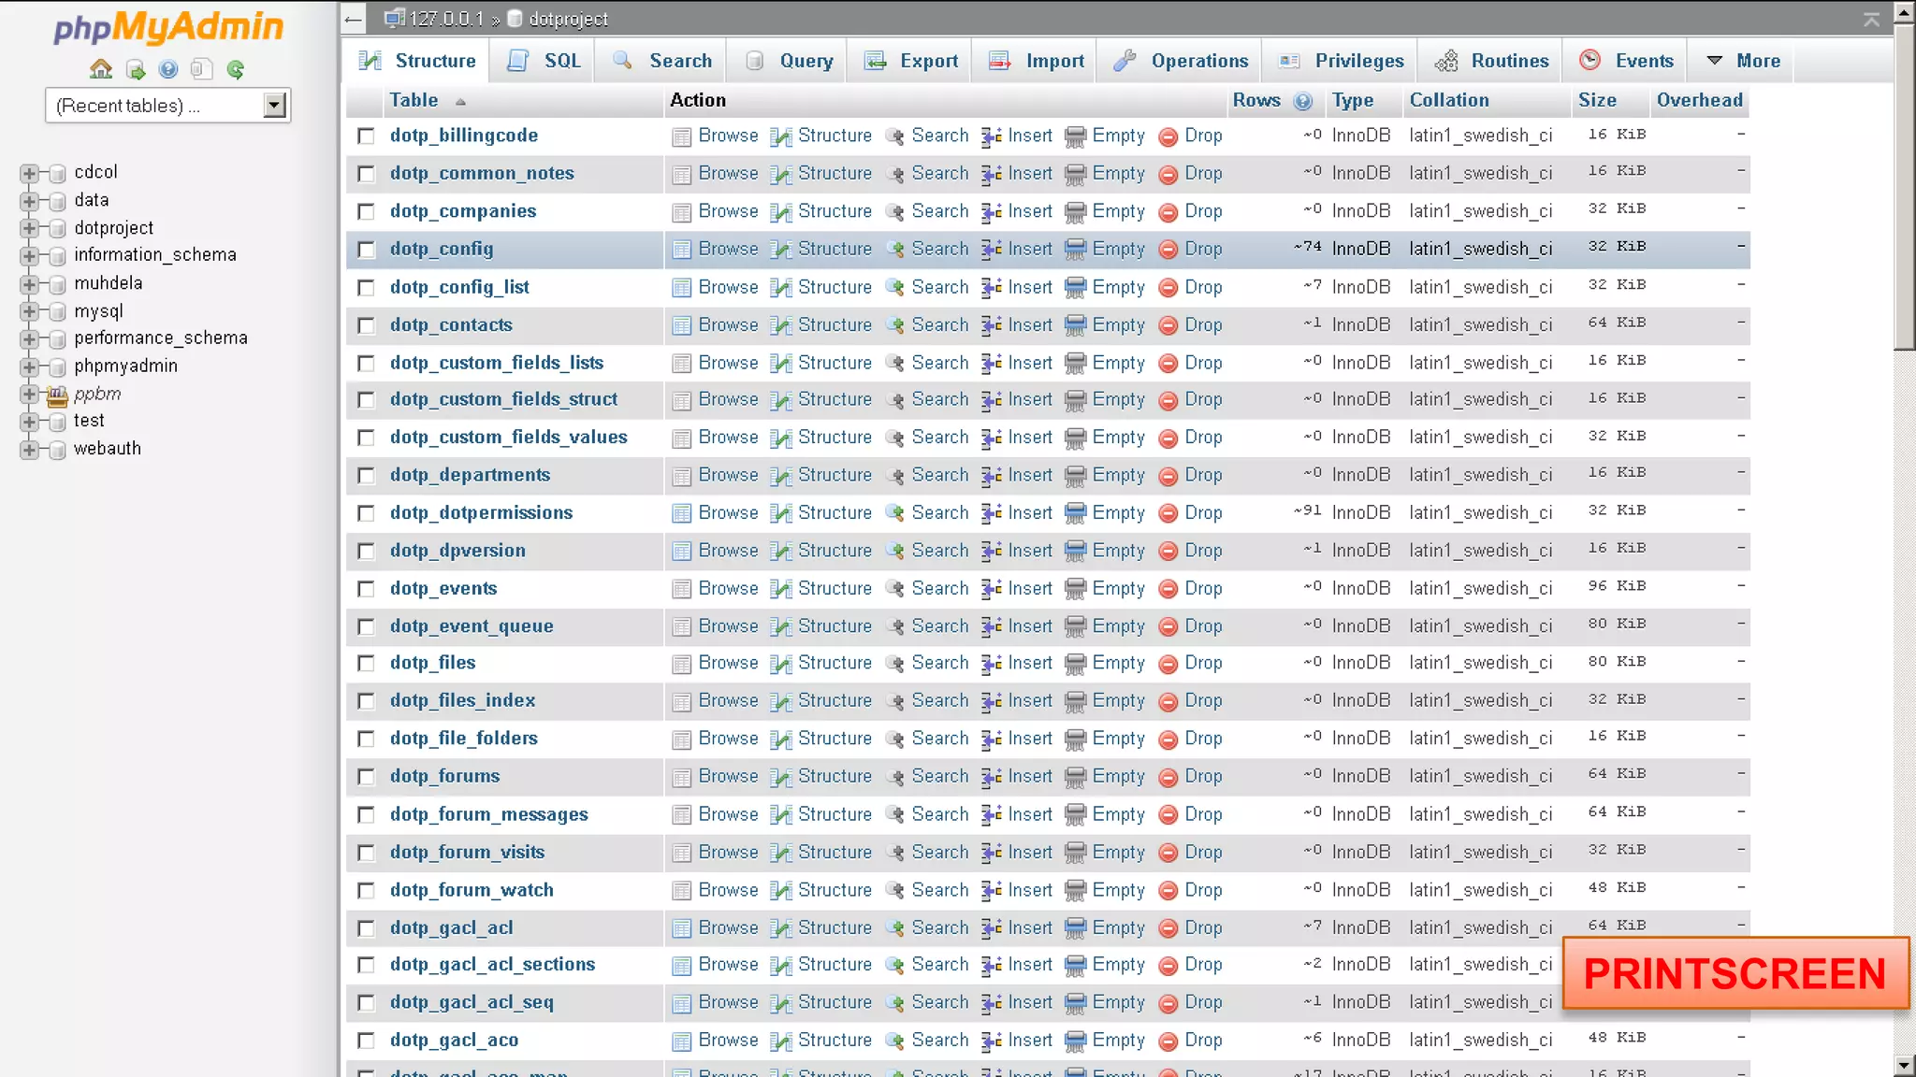
Task: Click the documentation pages icon in sidebar
Action: [201, 69]
